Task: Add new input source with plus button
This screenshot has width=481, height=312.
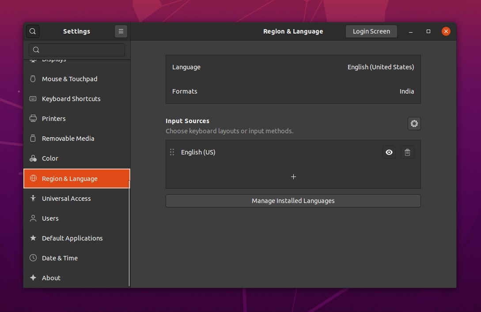Action: click(x=293, y=177)
